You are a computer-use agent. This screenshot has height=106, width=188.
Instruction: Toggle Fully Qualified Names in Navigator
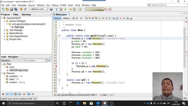tap(24, 94)
